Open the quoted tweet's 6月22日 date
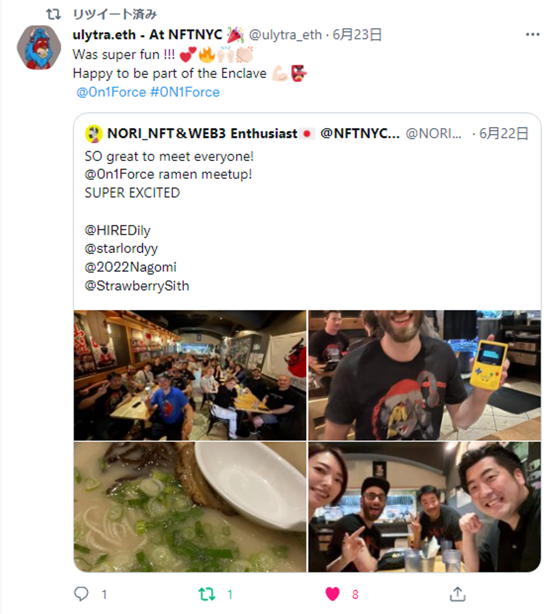The height and width of the screenshot is (614, 550). pos(503,134)
